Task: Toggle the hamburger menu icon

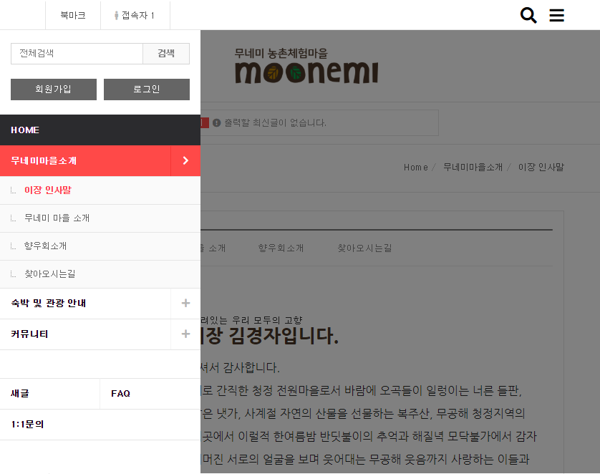Action: click(x=556, y=15)
